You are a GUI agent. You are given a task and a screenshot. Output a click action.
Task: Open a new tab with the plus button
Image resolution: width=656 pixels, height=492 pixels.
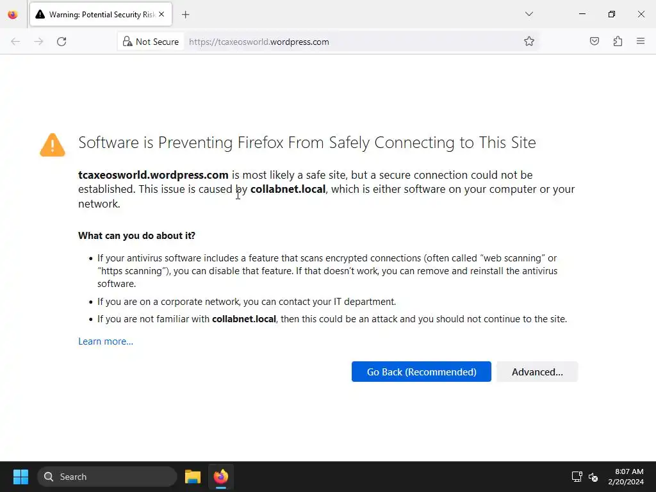point(186,15)
